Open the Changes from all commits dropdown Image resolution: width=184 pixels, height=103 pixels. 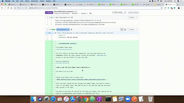click(x=62, y=13)
